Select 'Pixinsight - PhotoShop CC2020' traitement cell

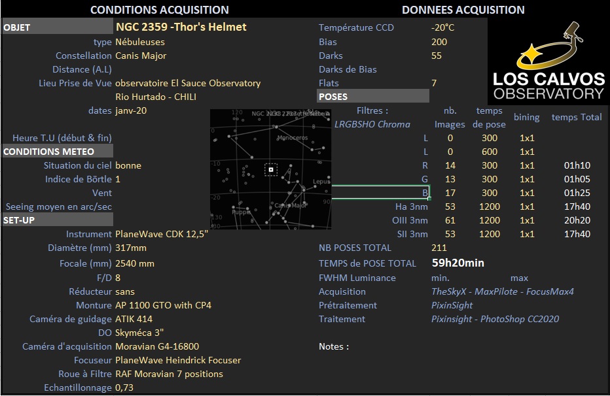(x=495, y=319)
